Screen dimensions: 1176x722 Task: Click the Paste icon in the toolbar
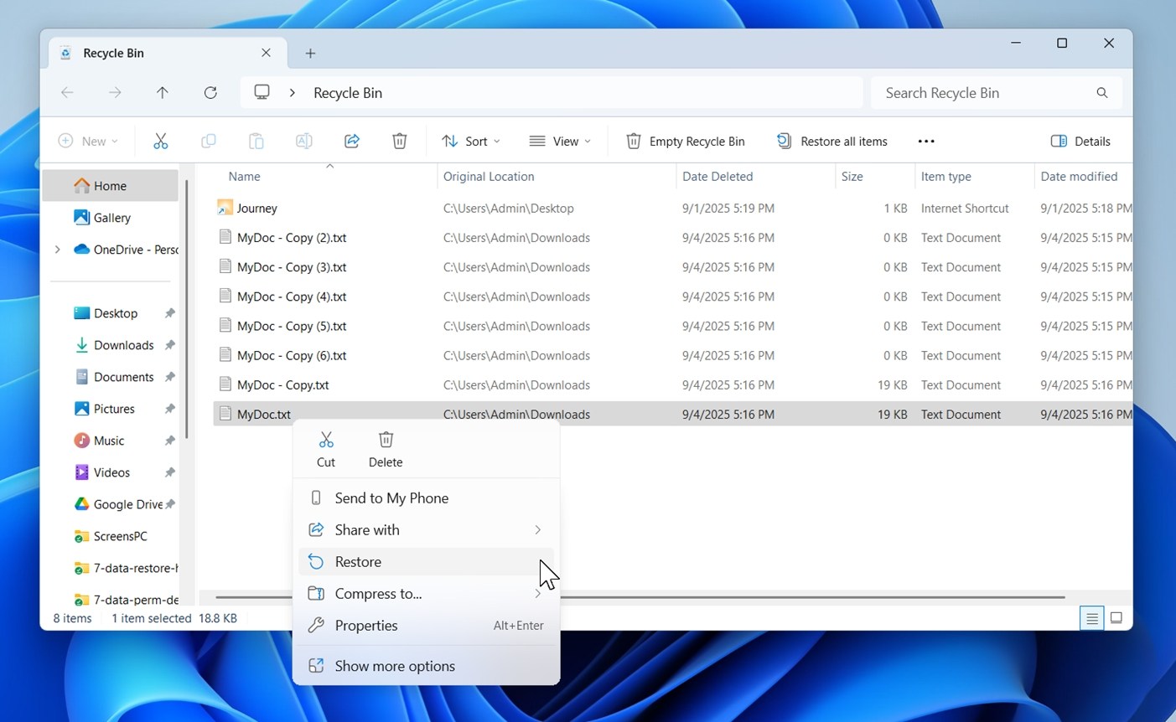pos(256,141)
